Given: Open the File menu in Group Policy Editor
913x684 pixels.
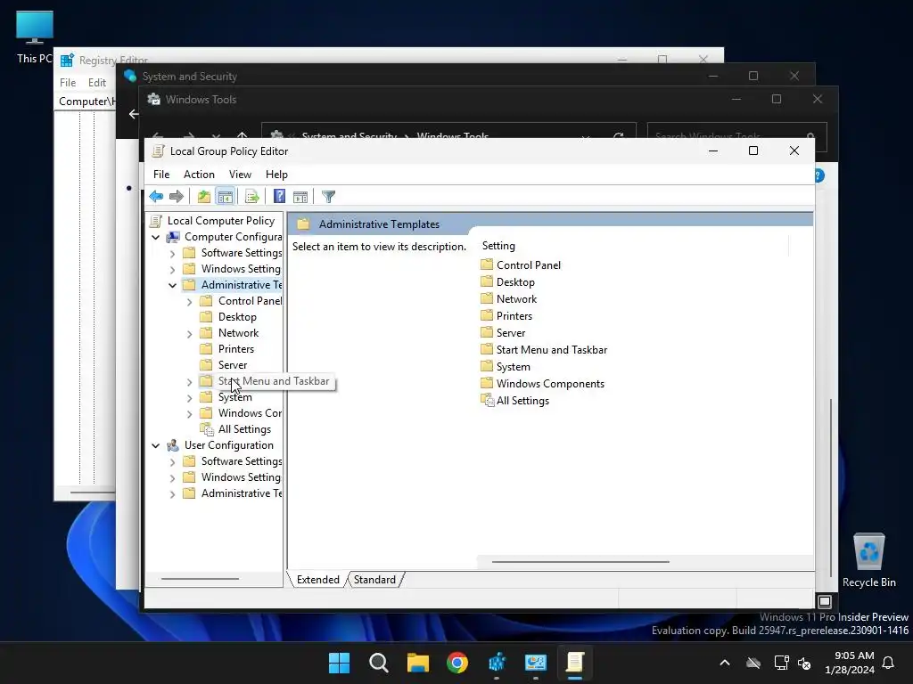Looking at the screenshot, I should [x=161, y=175].
